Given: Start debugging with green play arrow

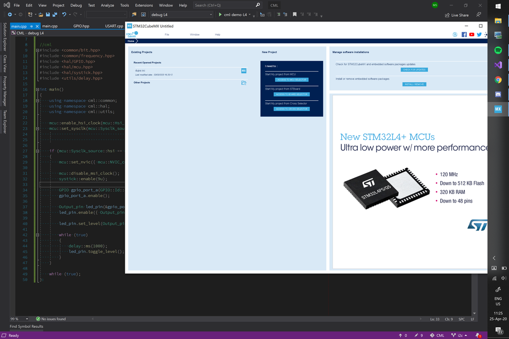Looking at the screenshot, I should pyautogui.click(x=220, y=15).
